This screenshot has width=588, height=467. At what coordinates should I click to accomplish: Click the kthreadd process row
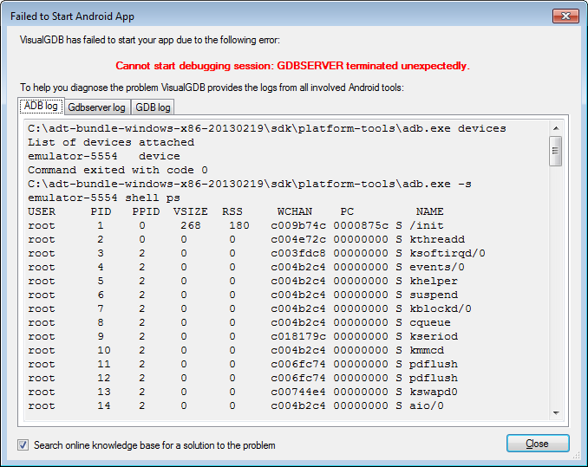246,239
